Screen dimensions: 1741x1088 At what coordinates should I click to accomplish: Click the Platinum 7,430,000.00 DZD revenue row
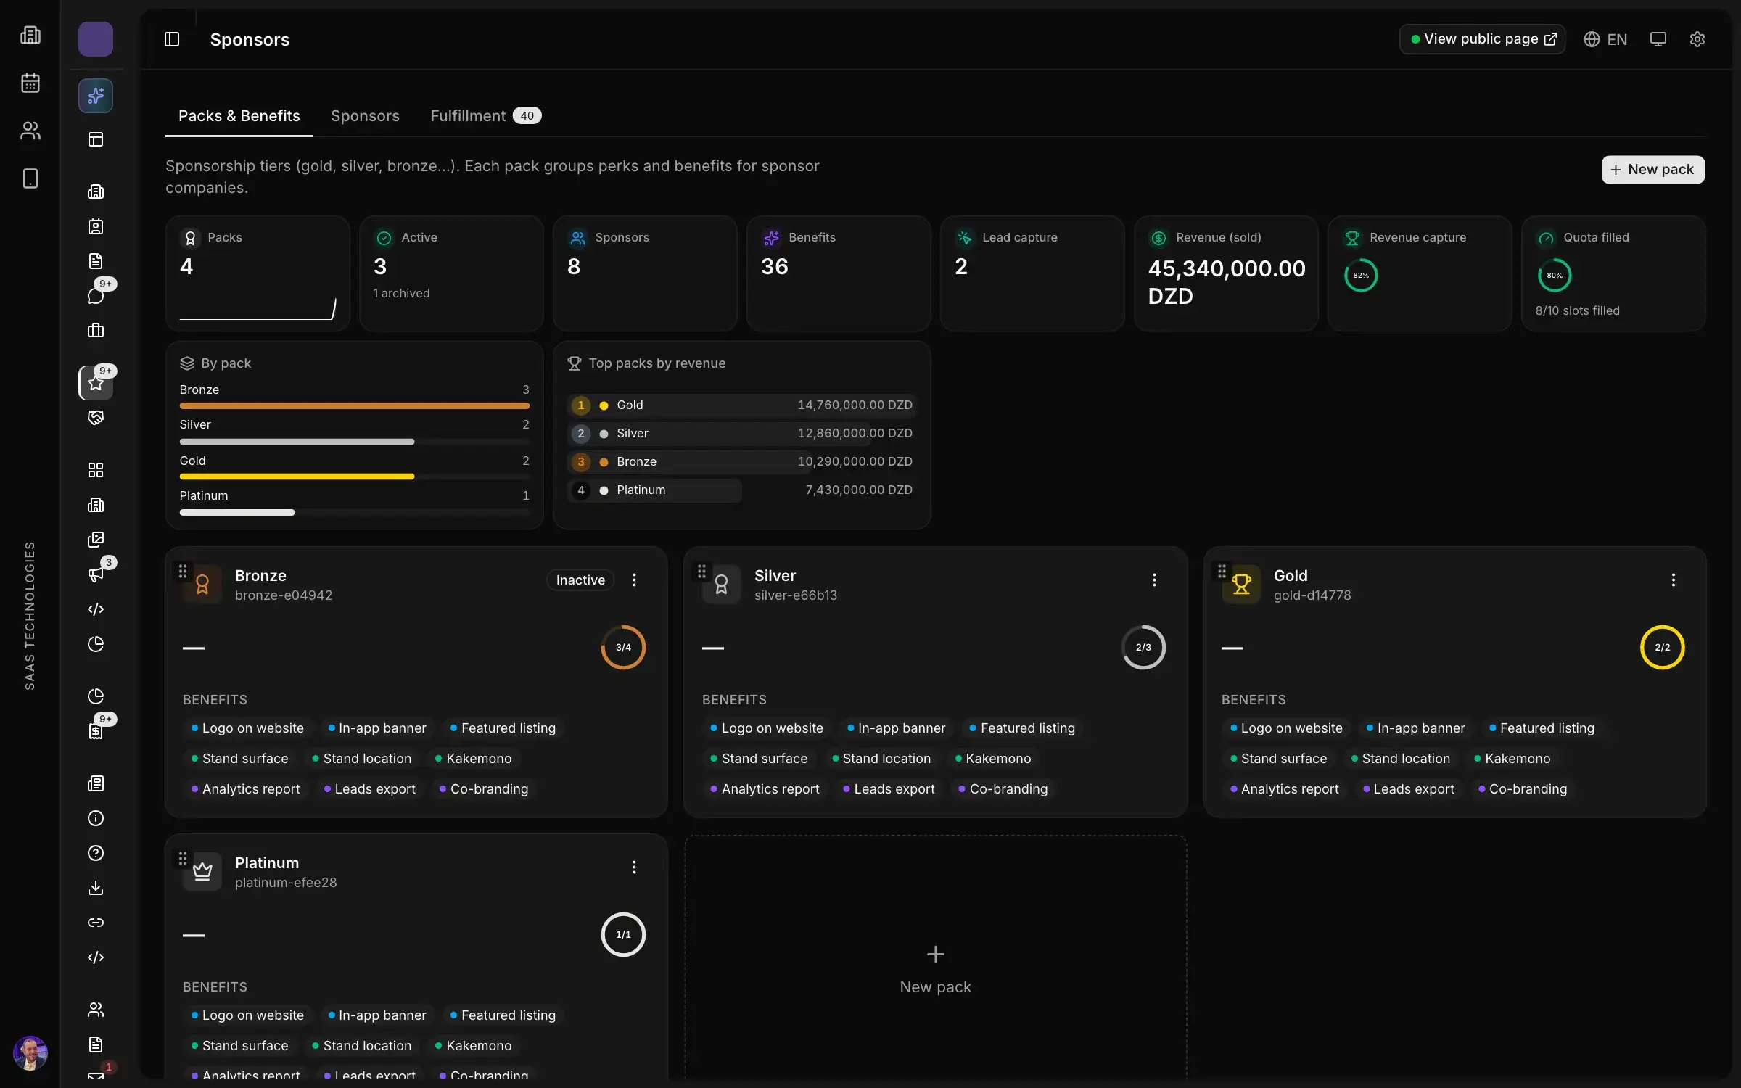741,490
